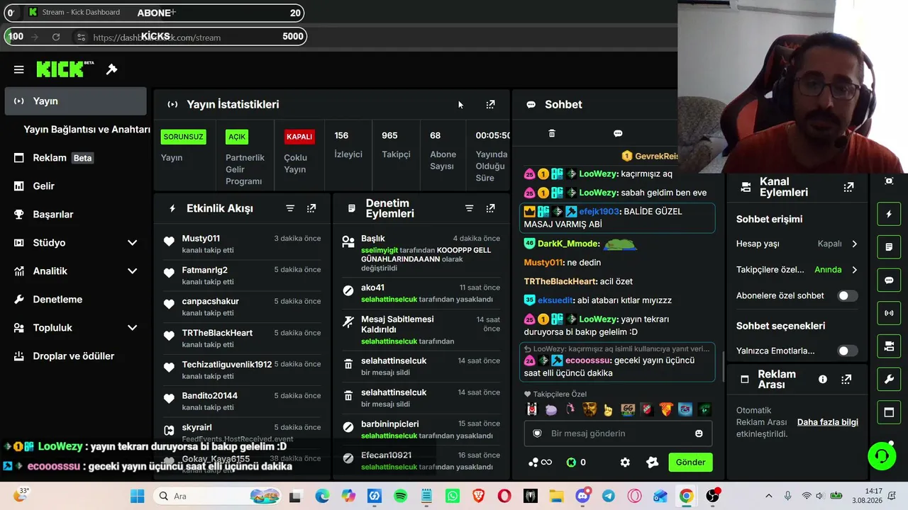Toggle Abonelere özel sohbet switch
The image size is (908, 510).
tap(848, 295)
